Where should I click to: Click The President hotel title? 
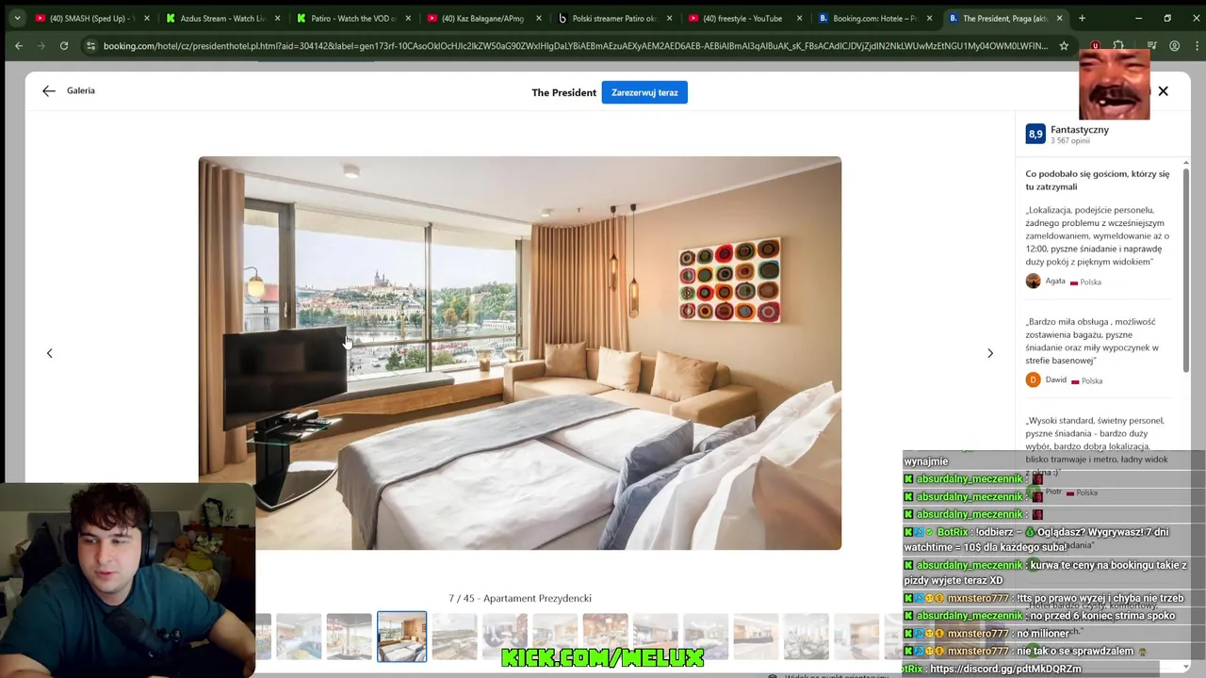[x=563, y=92]
